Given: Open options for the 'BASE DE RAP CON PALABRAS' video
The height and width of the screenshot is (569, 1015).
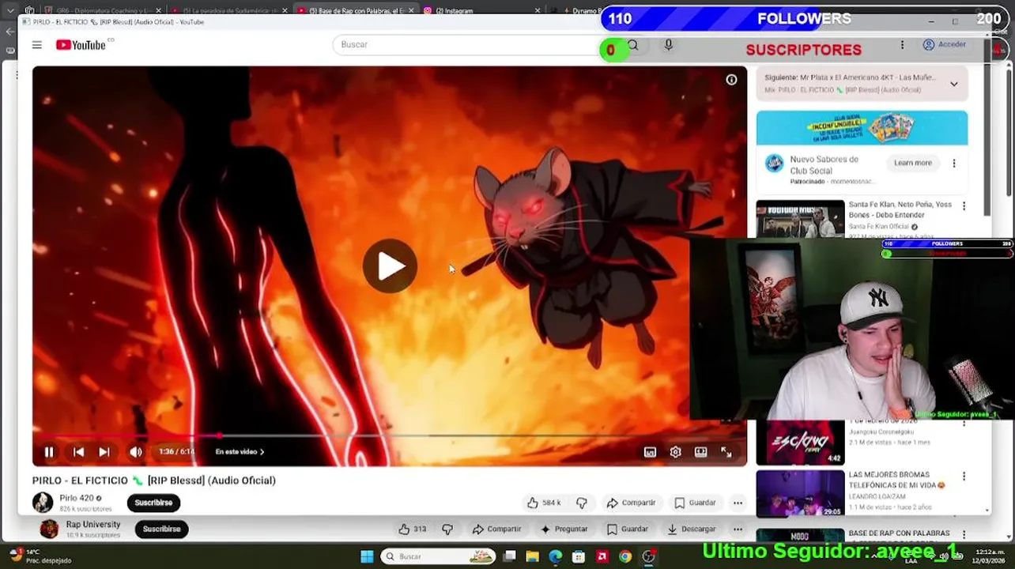Looking at the screenshot, I should pos(964,534).
